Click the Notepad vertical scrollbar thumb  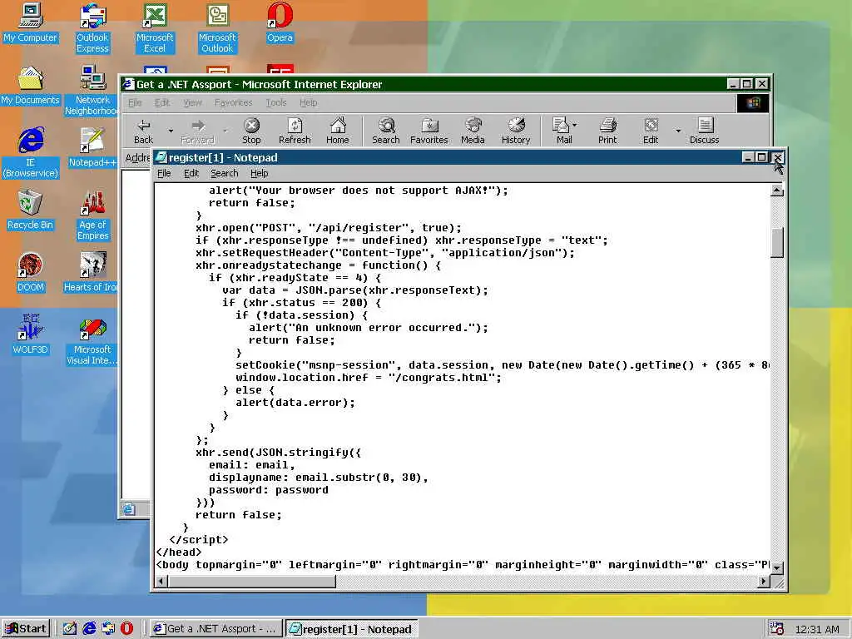[777, 242]
